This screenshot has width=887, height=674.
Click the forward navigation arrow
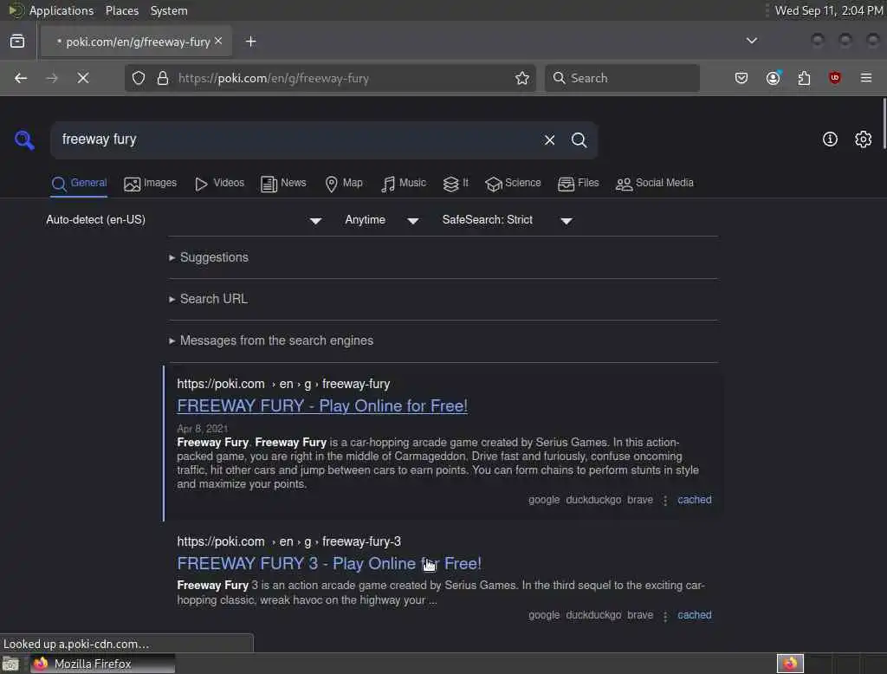click(52, 78)
